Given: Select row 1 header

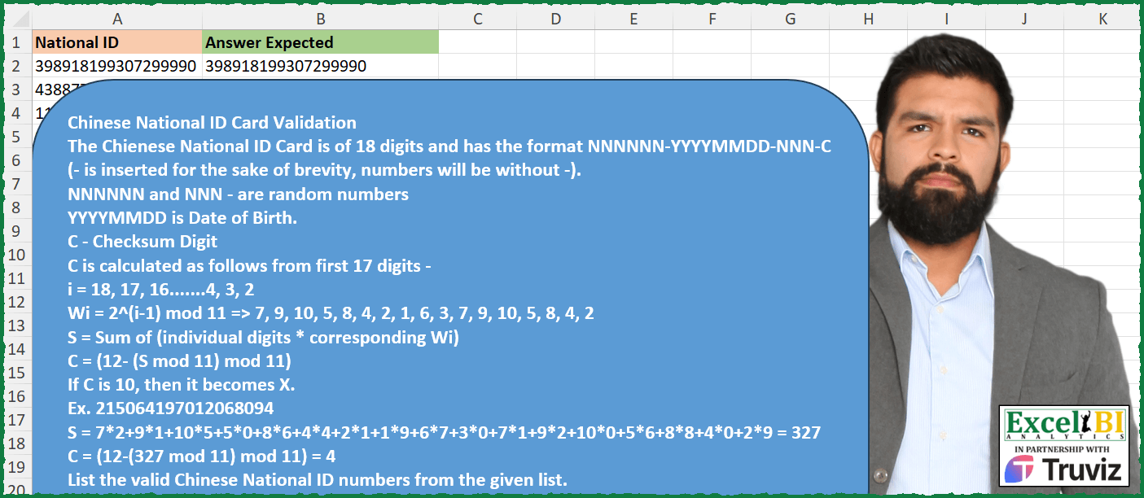Looking at the screenshot, I should pyautogui.click(x=18, y=41).
